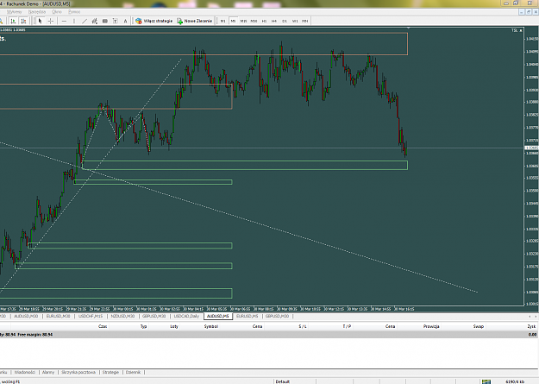Viewport: 539px width, 384px height.
Task: Open the Strategie terminal tab
Action: click(110, 372)
